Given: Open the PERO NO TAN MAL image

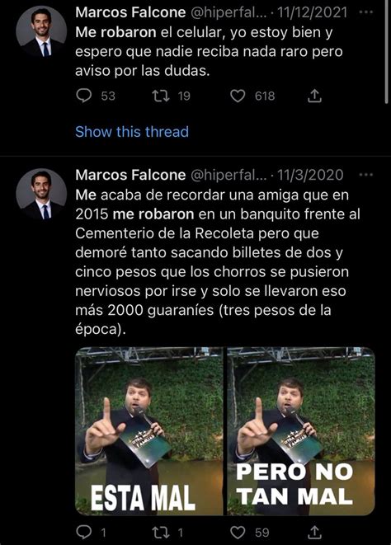Looking at the screenshot, I should (x=301, y=431).
